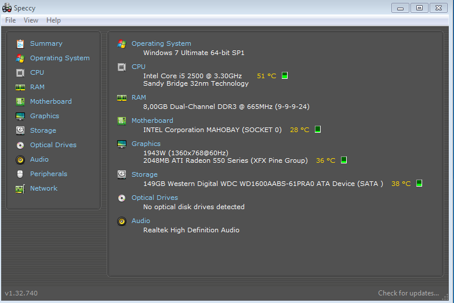Select Graphics in the sidebar list
454x303 pixels.
[45, 116]
